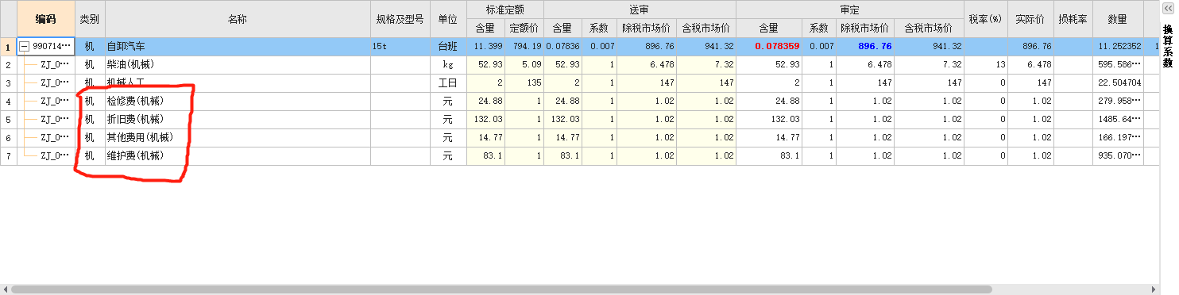Image resolution: width=1179 pixels, height=295 pixels.
Task: Open the 换算系数 vertical tab
Action: point(1167,46)
